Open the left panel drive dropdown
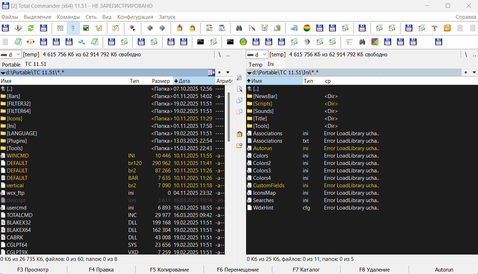This screenshot has height=274, width=478. point(10,55)
